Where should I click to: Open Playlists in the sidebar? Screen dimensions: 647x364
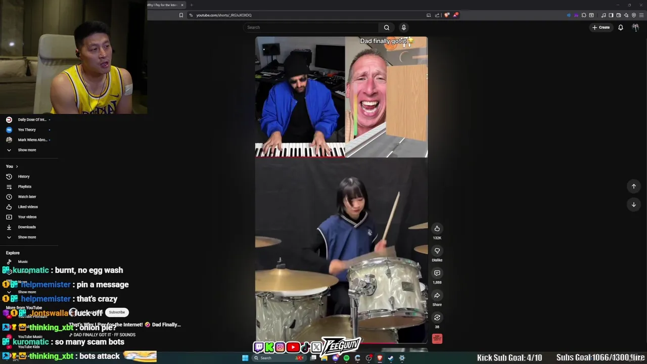pos(24,187)
